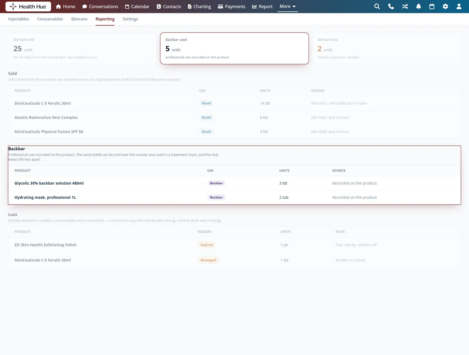Viewport: 469px width, 355px height.
Task: Click Hydrating mask, professional 1L row
Action: click(235, 197)
